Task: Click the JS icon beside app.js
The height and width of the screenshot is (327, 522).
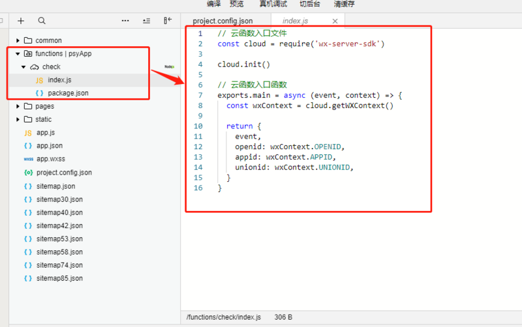Action: point(28,133)
